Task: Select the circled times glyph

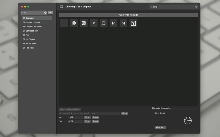Action: pyautogui.click(x=74, y=23)
